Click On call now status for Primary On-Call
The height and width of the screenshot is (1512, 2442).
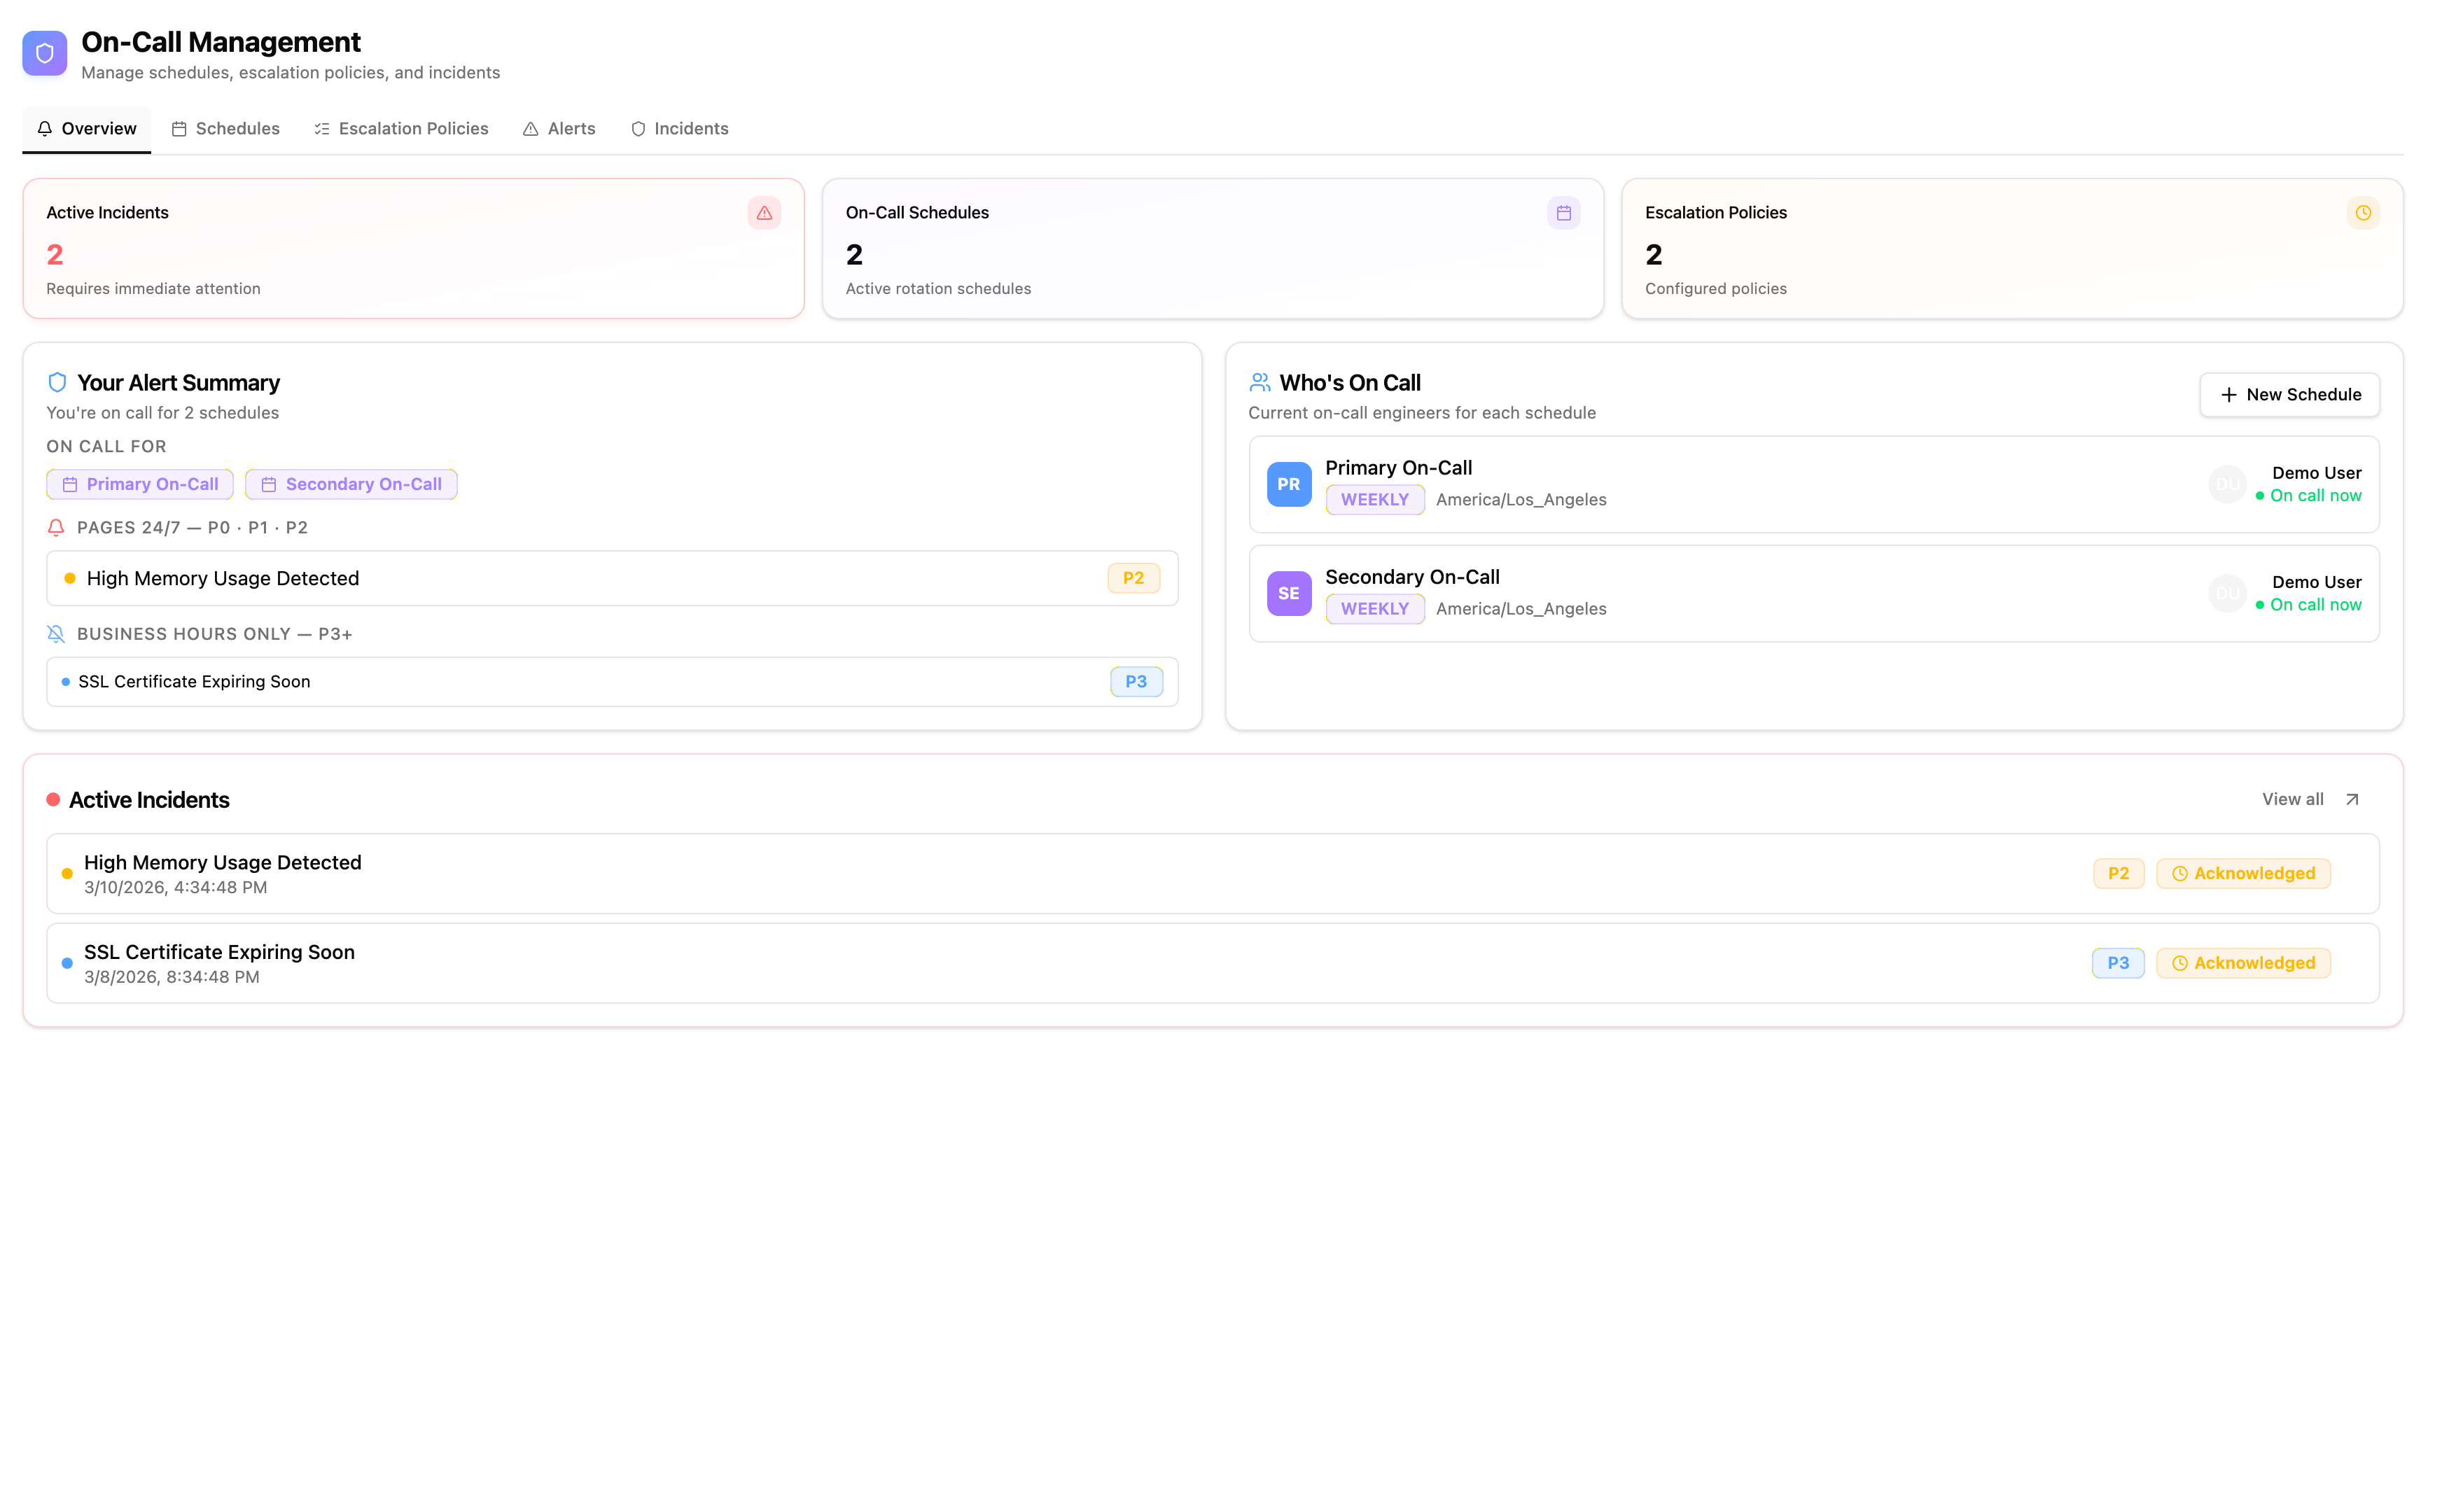pyautogui.click(x=2308, y=496)
